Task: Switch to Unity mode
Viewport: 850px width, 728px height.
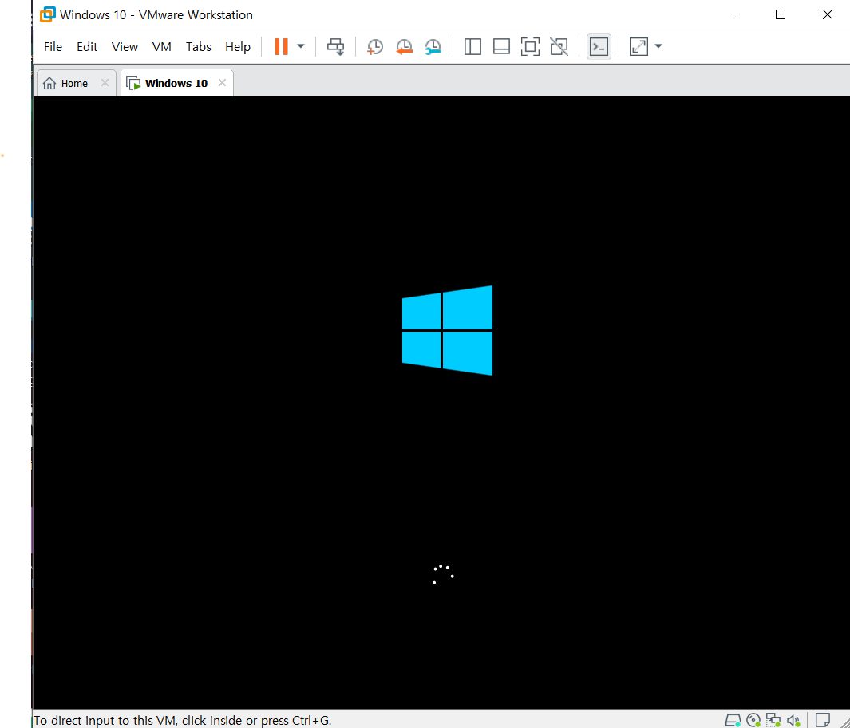Action: pos(559,46)
